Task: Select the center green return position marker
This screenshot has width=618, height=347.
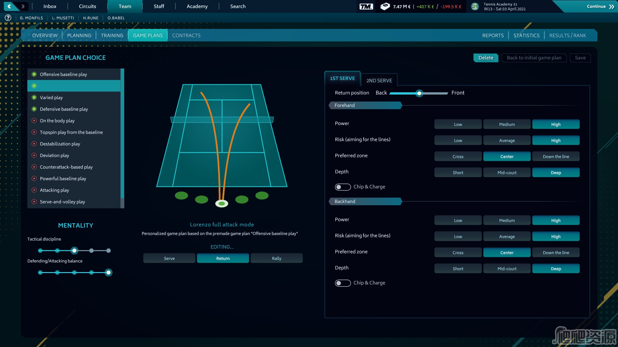Action: coord(222,203)
